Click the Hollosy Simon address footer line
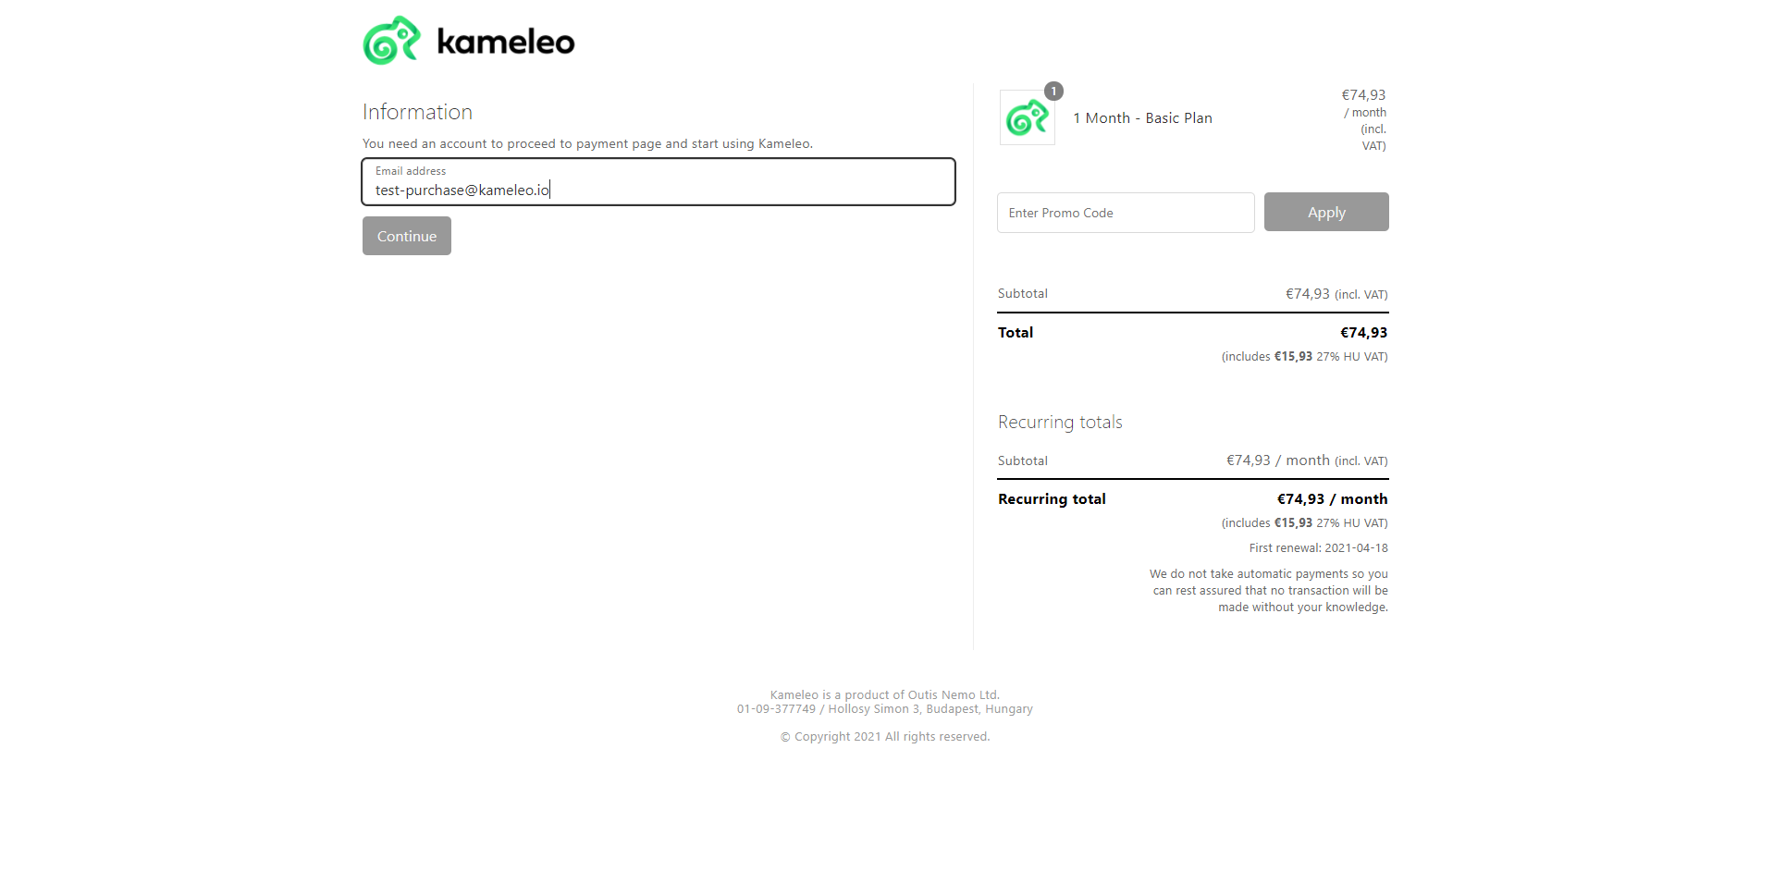Viewport: 1773px width, 896px height. [x=885, y=709]
